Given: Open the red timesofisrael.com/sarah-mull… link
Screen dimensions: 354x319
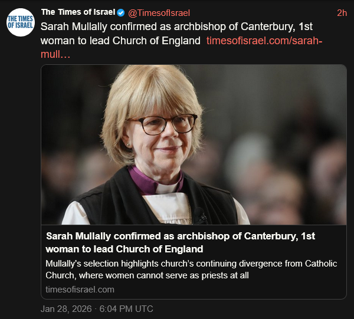Looking at the screenshot, I should [x=264, y=41].
